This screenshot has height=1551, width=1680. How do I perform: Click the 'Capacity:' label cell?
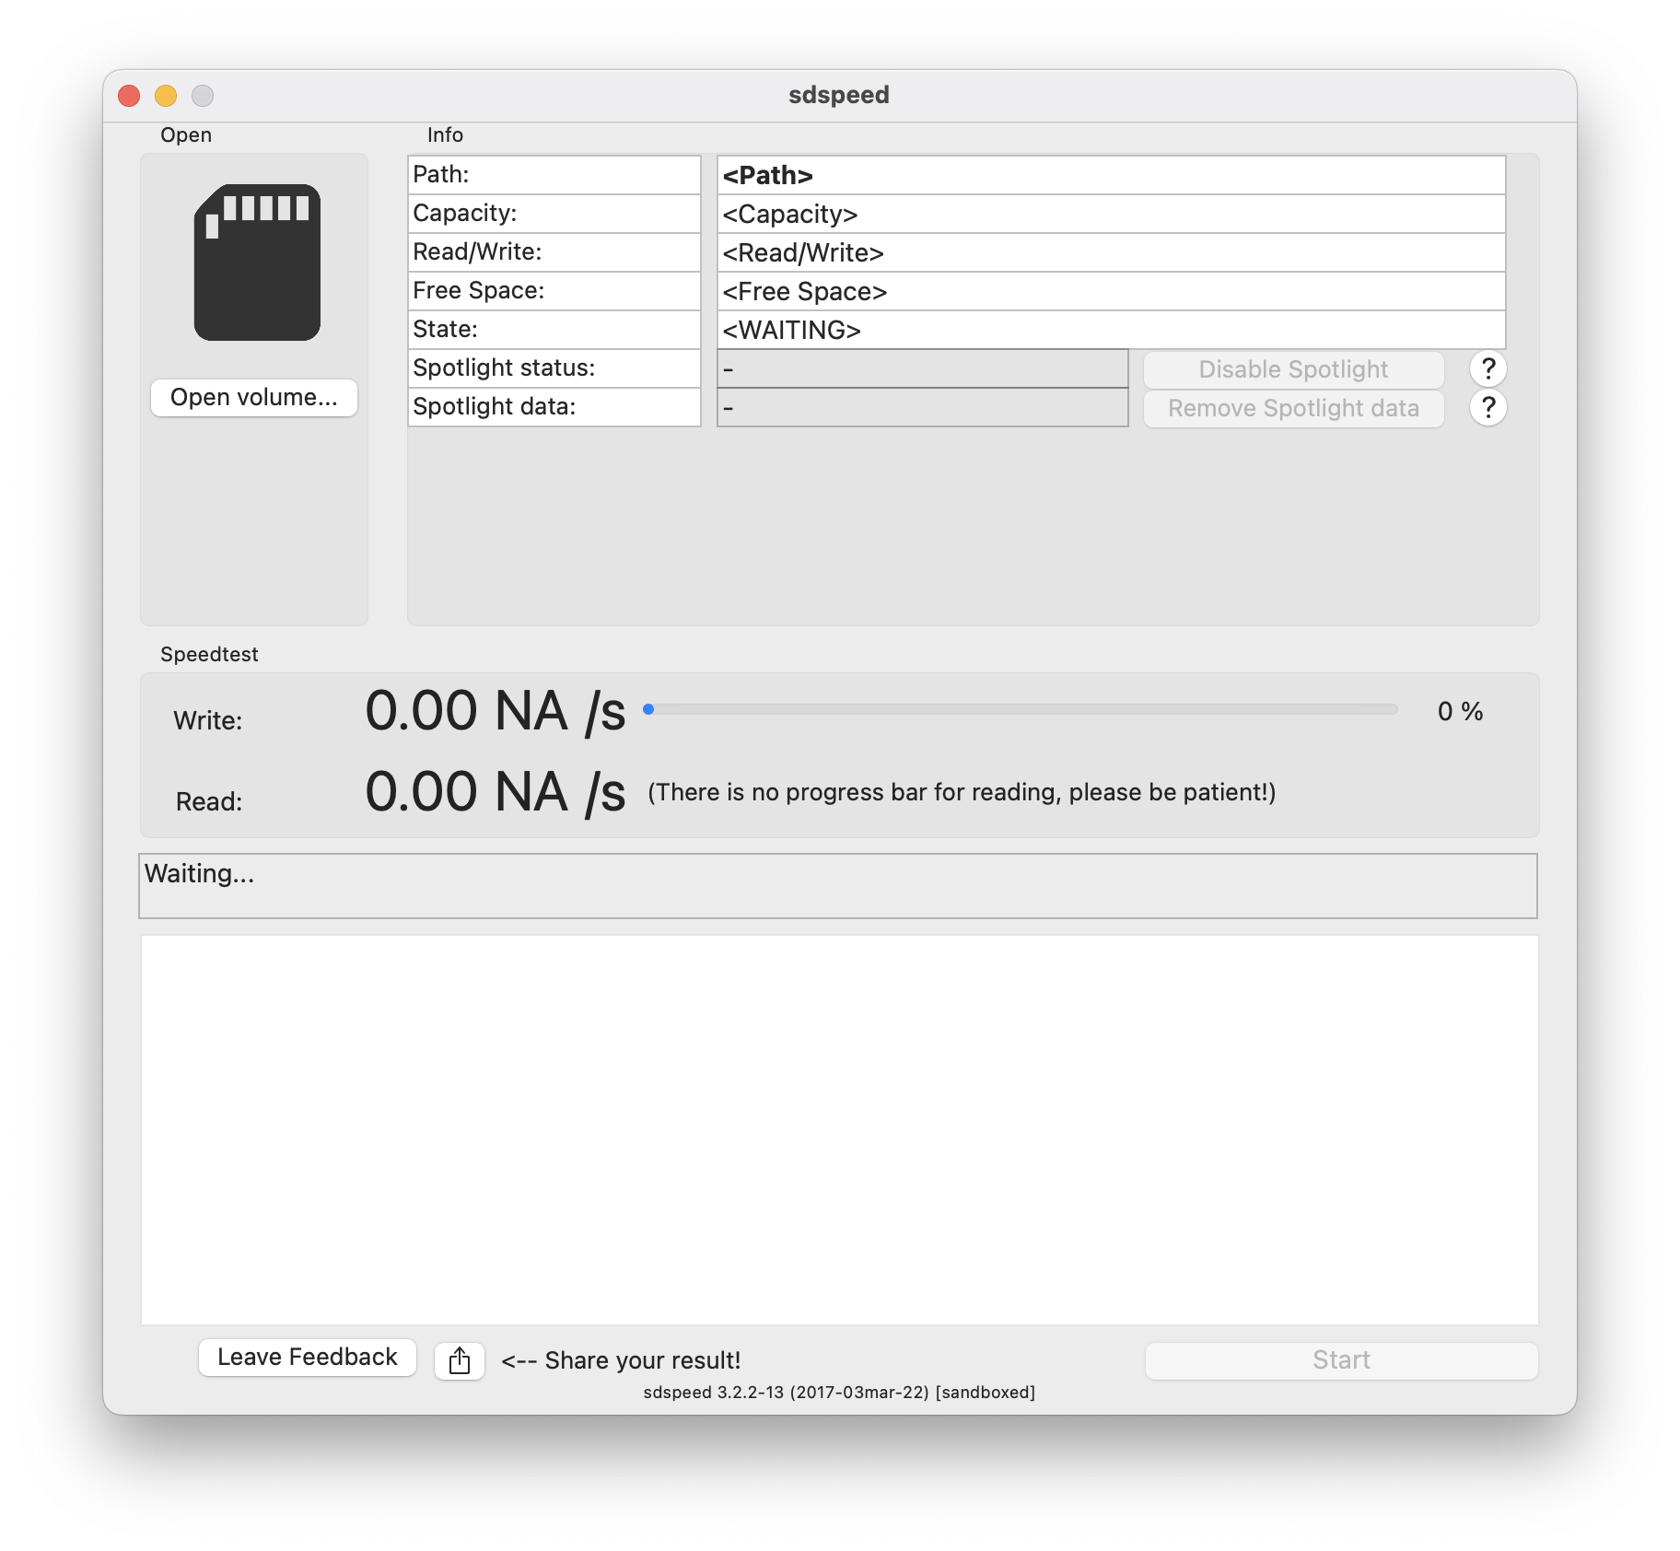pyautogui.click(x=554, y=214)
